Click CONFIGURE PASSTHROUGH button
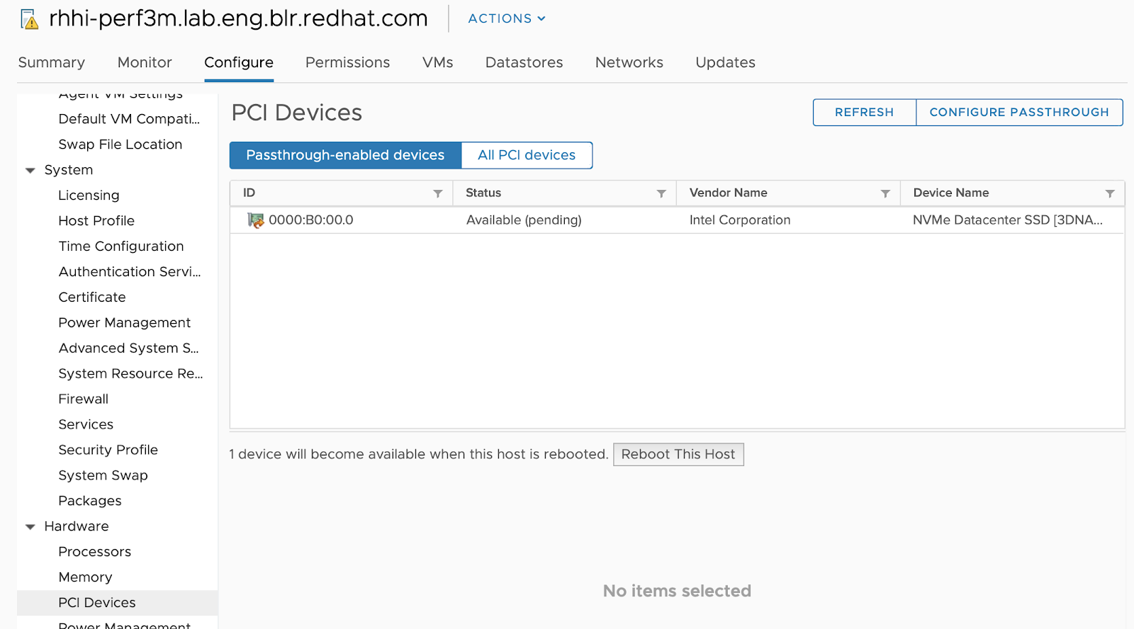This screenshot has height=629, width=1134. [1019, 113]
